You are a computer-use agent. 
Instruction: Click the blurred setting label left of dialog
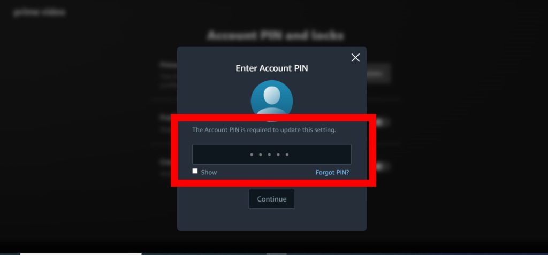click(x=169, y=65)
